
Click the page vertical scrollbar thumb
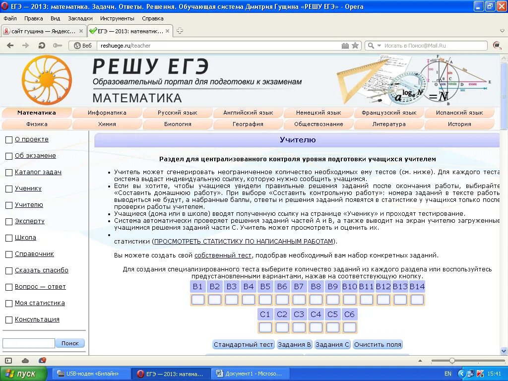[504, 97]
